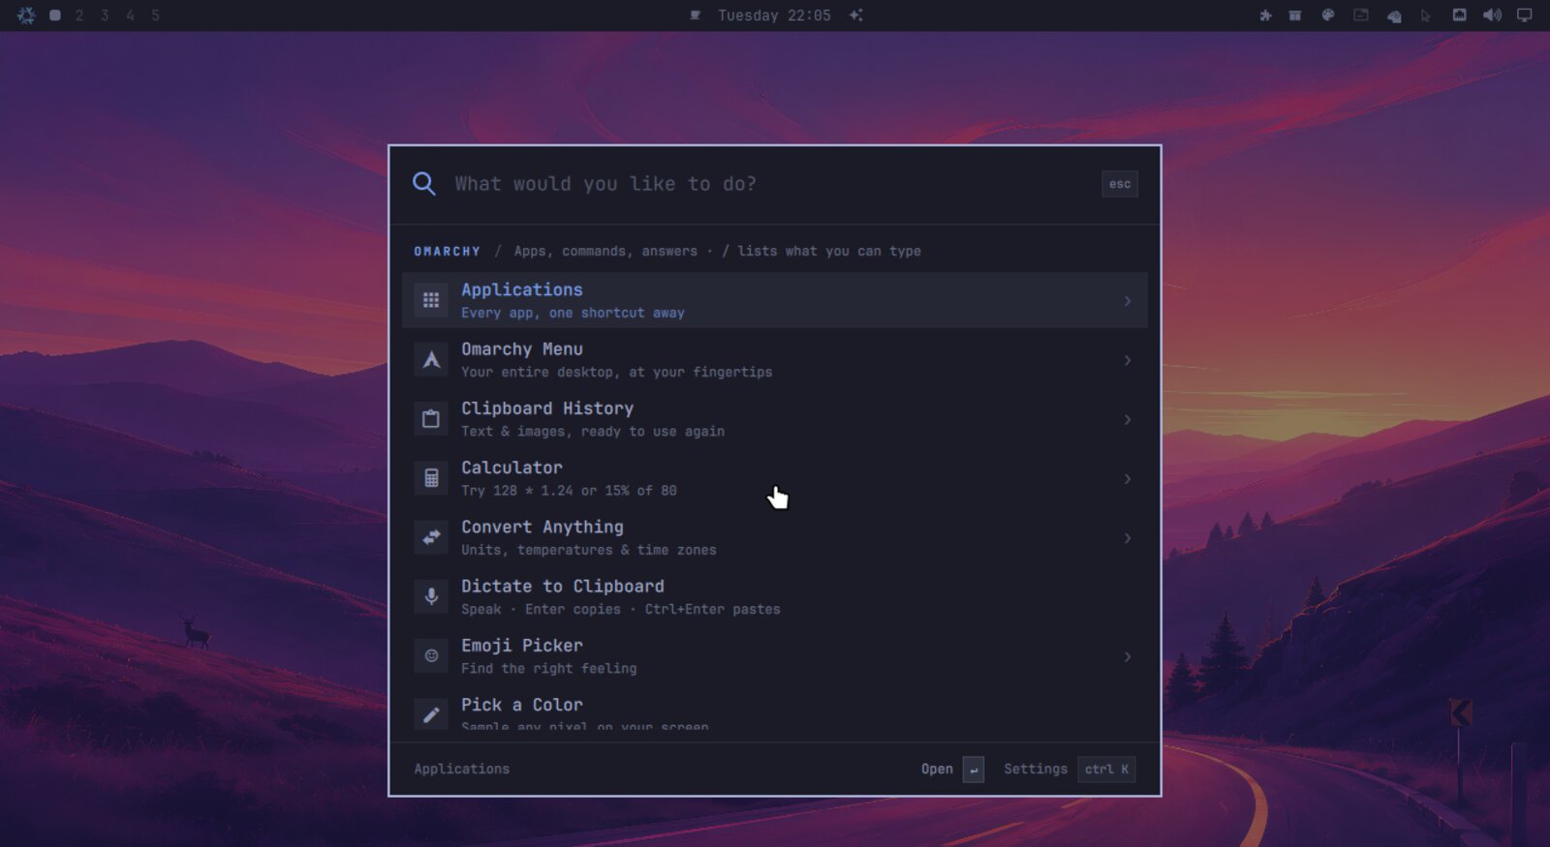This screenshot has height=847, width=1550.
Task: Click 'Units, temperatures & time zones' subtitle
Action: tap(589, 550)
